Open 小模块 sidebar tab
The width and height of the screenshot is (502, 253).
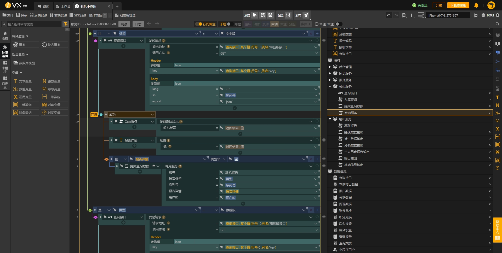pos(5,67)
